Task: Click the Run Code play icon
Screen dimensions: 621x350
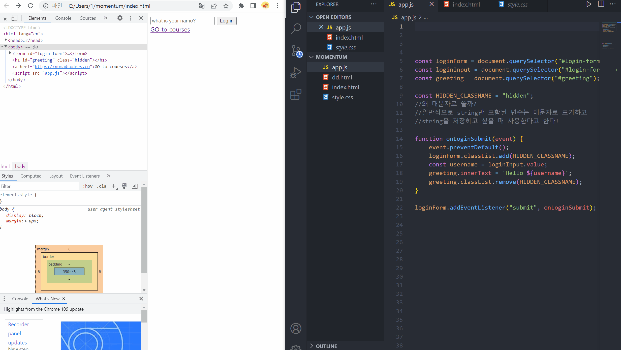Action: pyautogui.click(x=589, y=4)
